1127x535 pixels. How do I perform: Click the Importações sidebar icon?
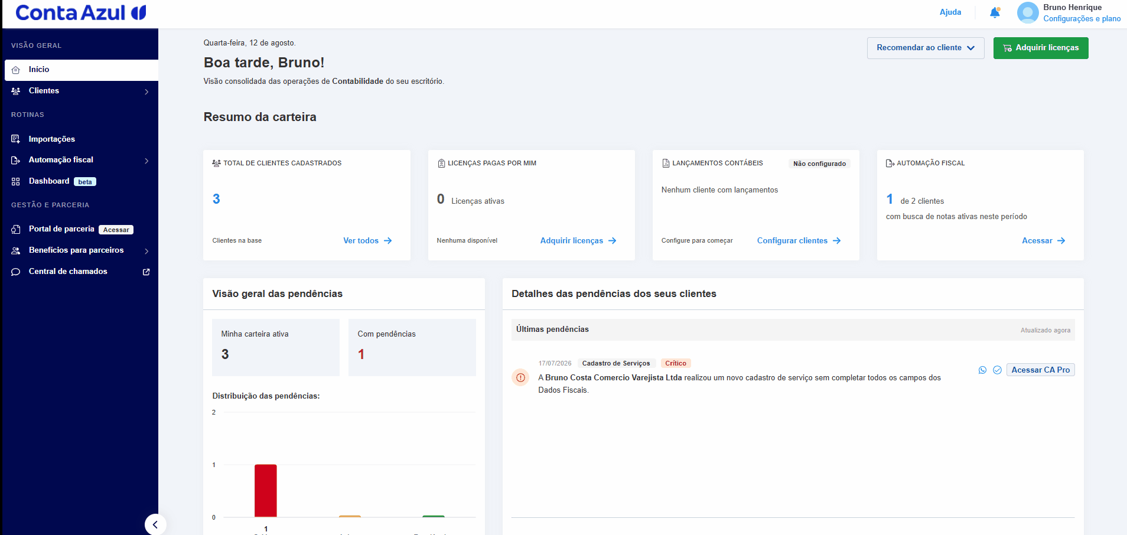point(16,139)
